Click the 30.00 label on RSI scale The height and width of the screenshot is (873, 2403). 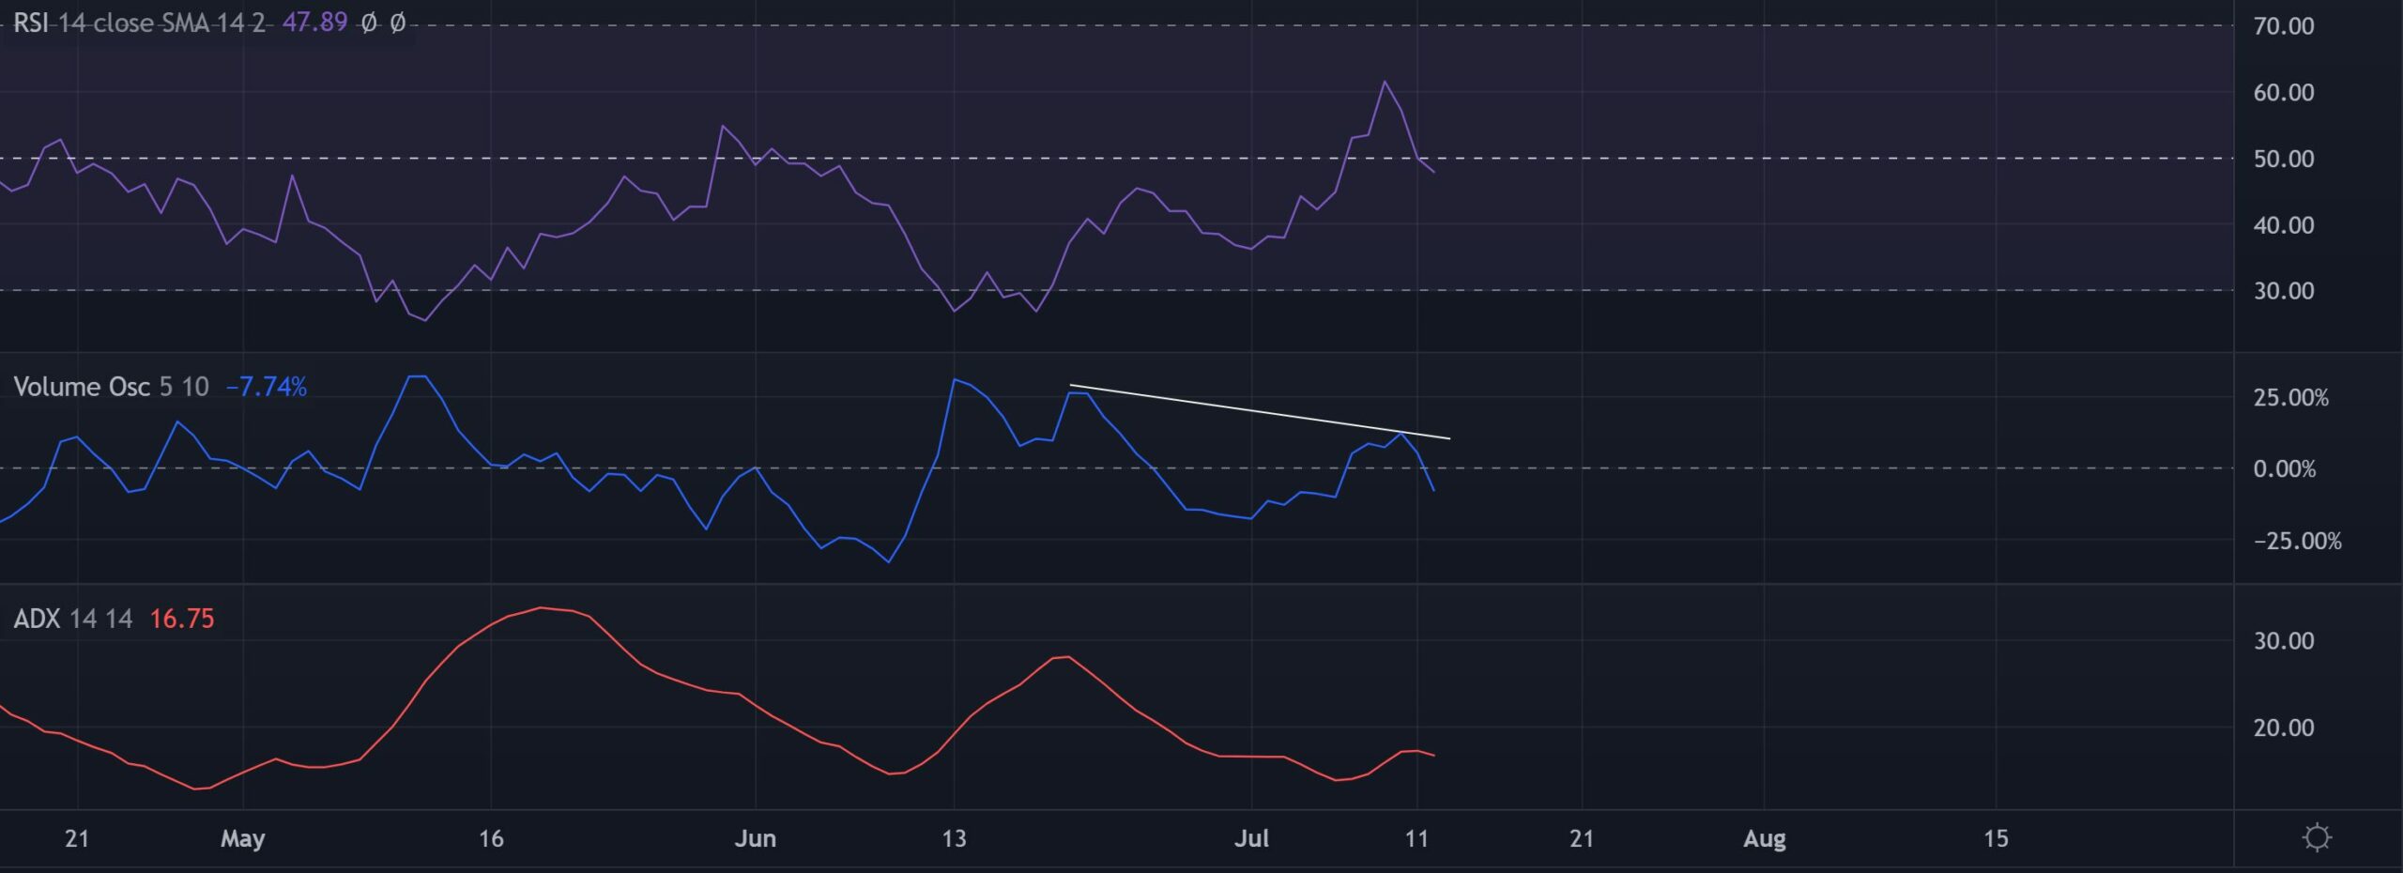point(2283,291)
